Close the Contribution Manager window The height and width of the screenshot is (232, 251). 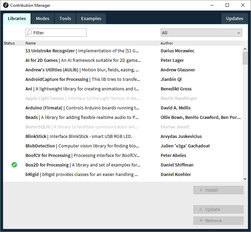tap(243, 5)
